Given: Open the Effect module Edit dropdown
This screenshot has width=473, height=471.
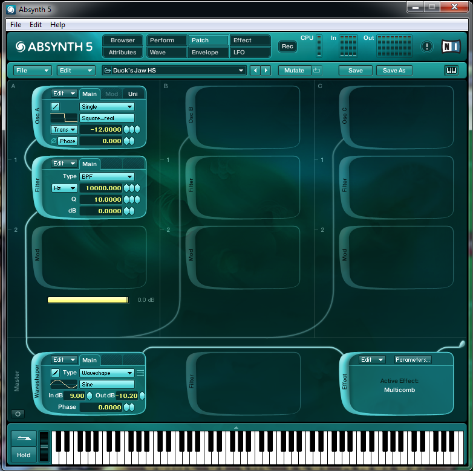Looking at the screenshot, I should coord(372,359).
